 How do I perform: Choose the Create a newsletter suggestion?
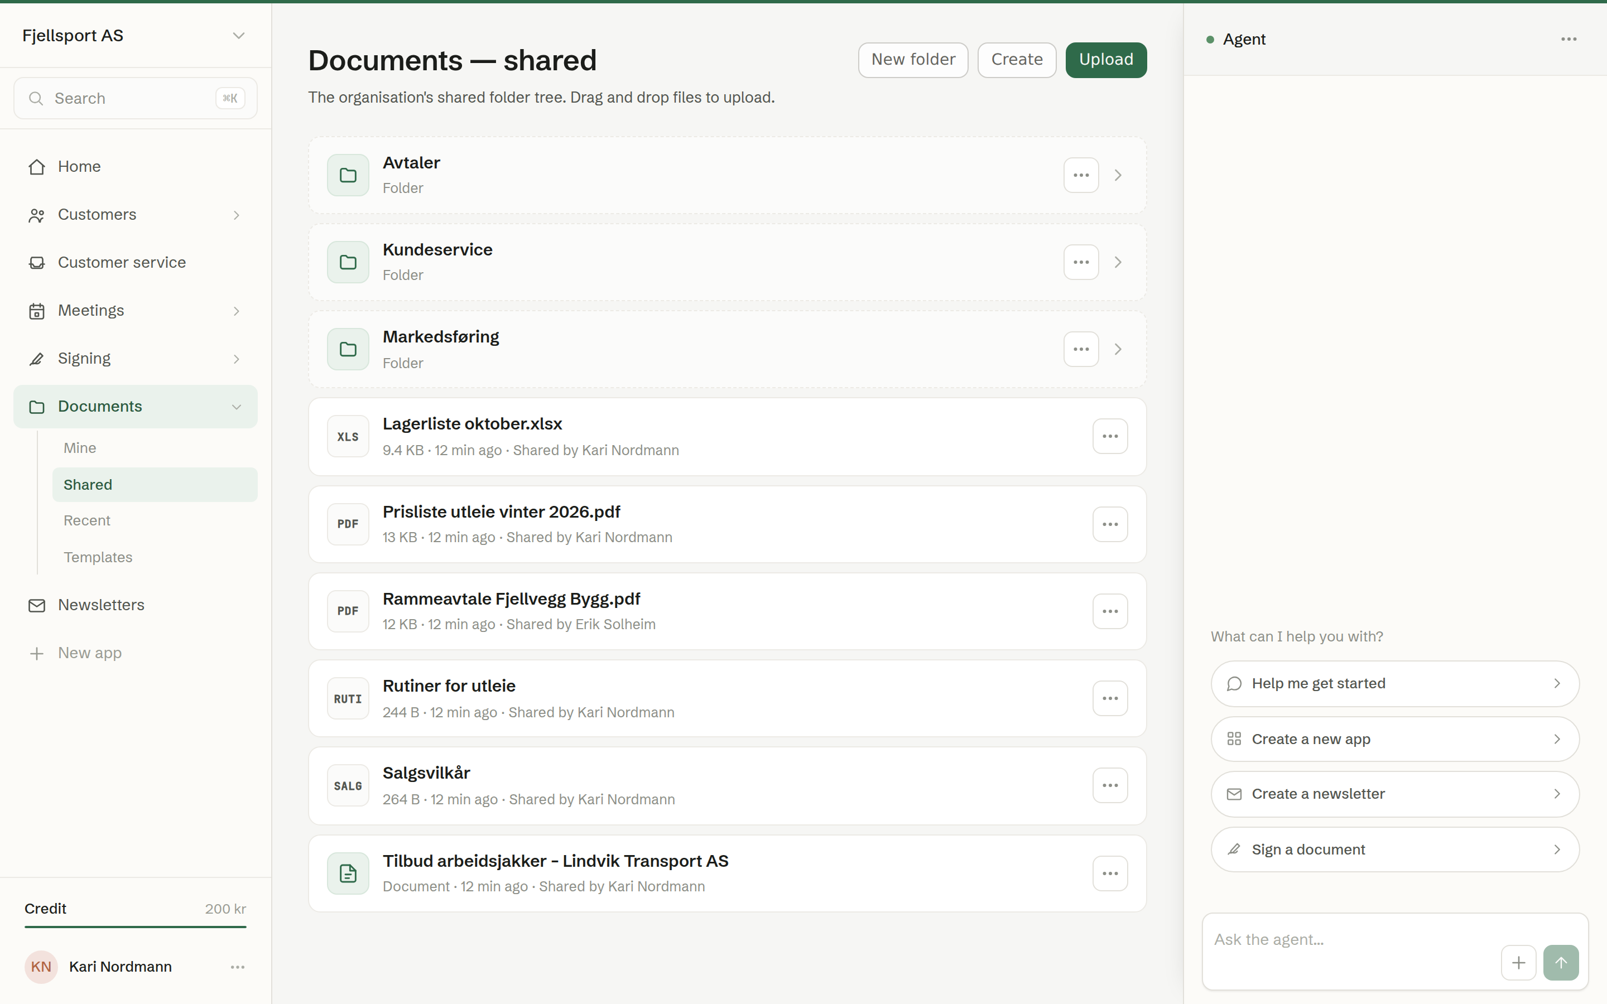pos(1394,794)
